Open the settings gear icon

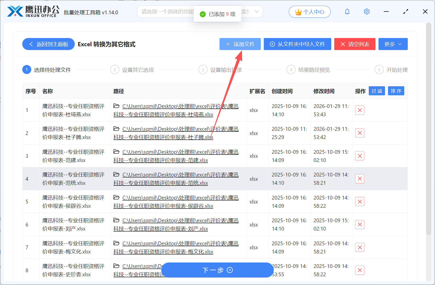click(x=366, y=11)
